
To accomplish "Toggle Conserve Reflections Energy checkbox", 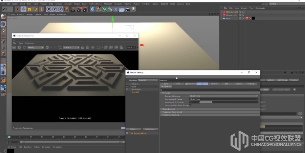I will pos(190,106).
